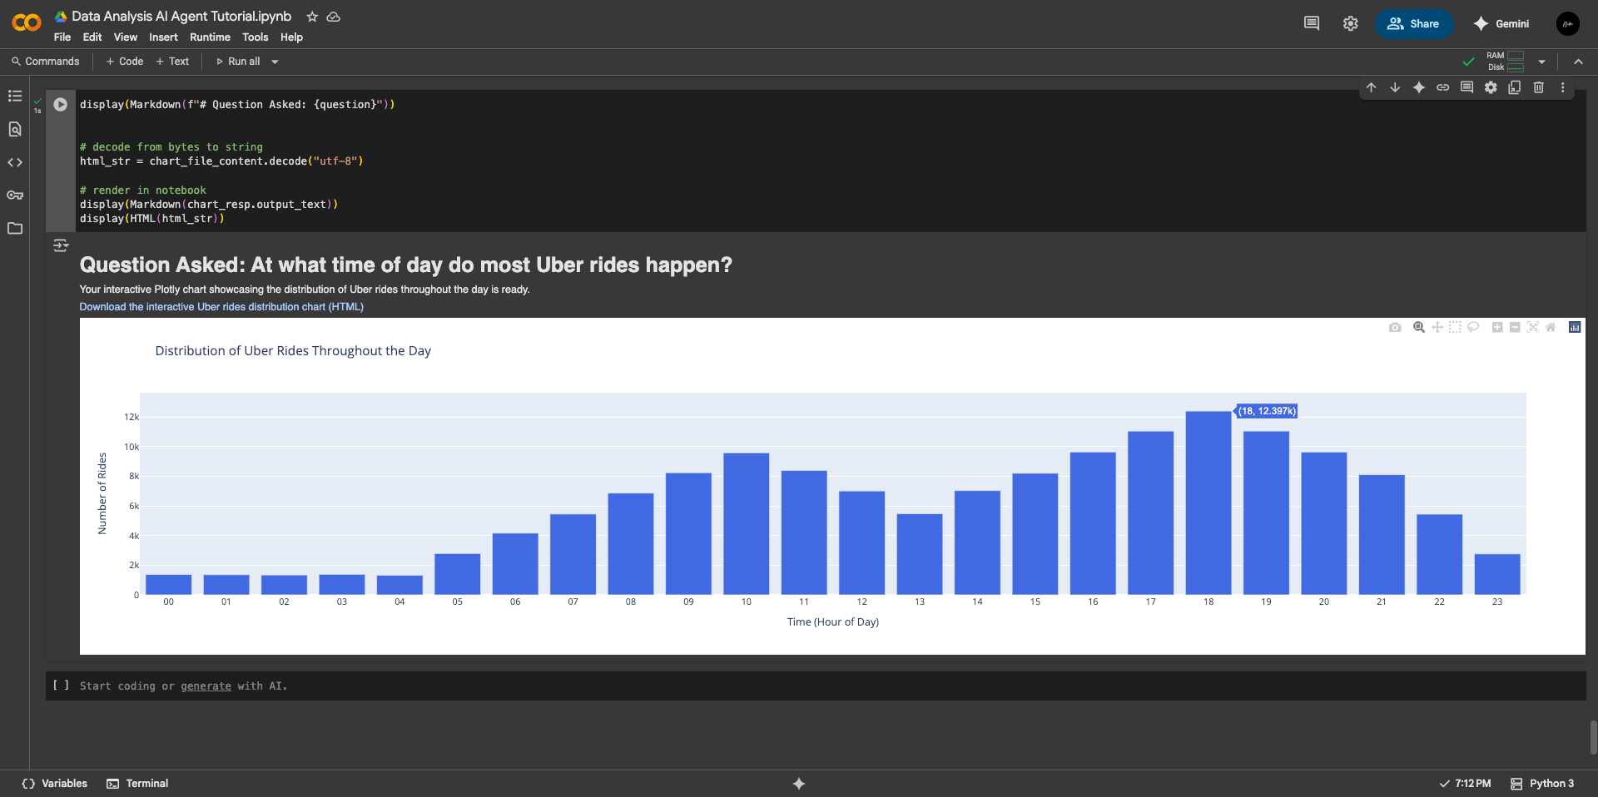Open more cell actions three-dot menu
The height and width of the screenshot is (797, 1598).
pyautogui.click(x=1562, y=87)
